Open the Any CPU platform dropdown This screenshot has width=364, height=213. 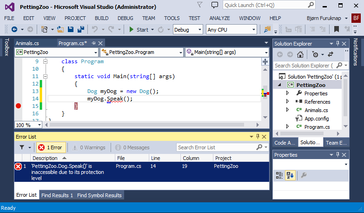pyautogui.click(x=231, y=30)
